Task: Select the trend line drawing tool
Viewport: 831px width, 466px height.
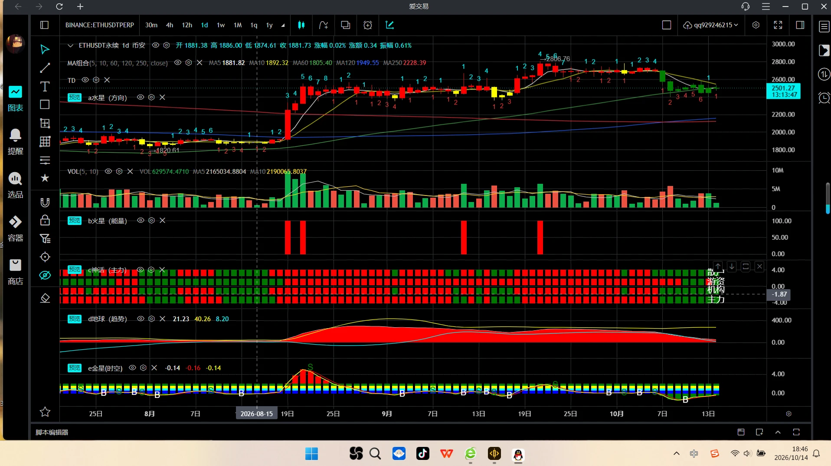Action: [x=45, y=68]
